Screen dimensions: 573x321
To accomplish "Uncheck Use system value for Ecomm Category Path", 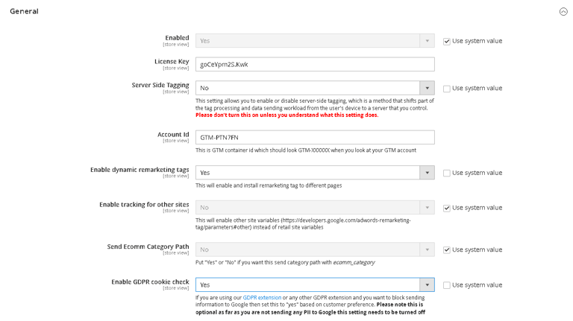I will coord(447,250).
